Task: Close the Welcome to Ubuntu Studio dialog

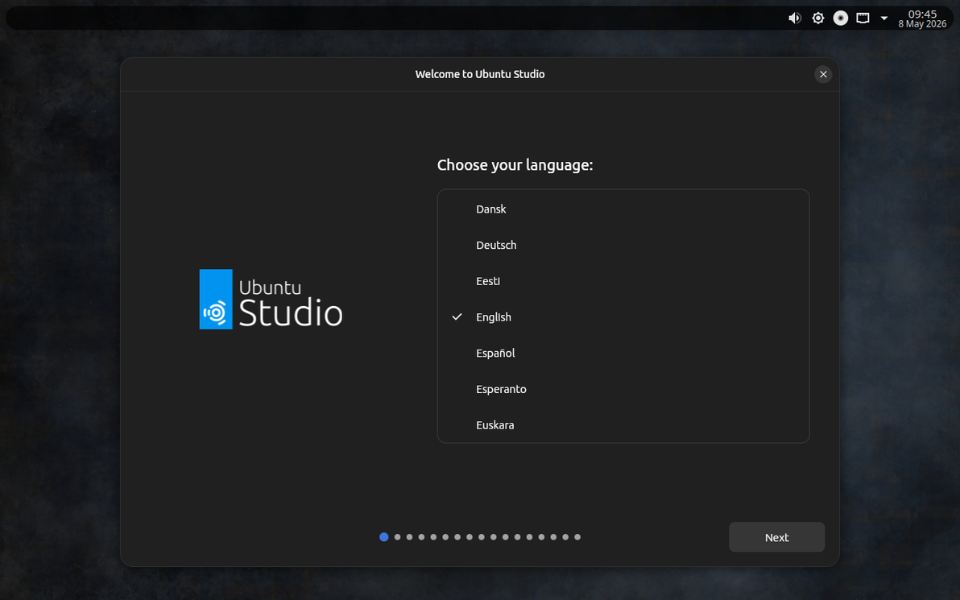Action: 823,74
